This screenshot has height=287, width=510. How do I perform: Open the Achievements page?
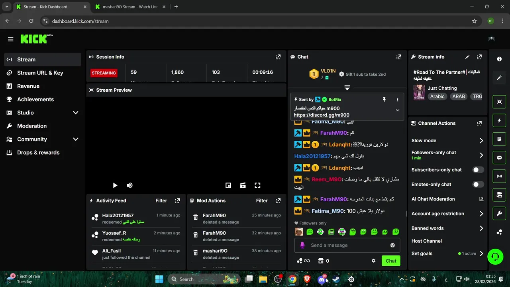(x=43, y=99)
